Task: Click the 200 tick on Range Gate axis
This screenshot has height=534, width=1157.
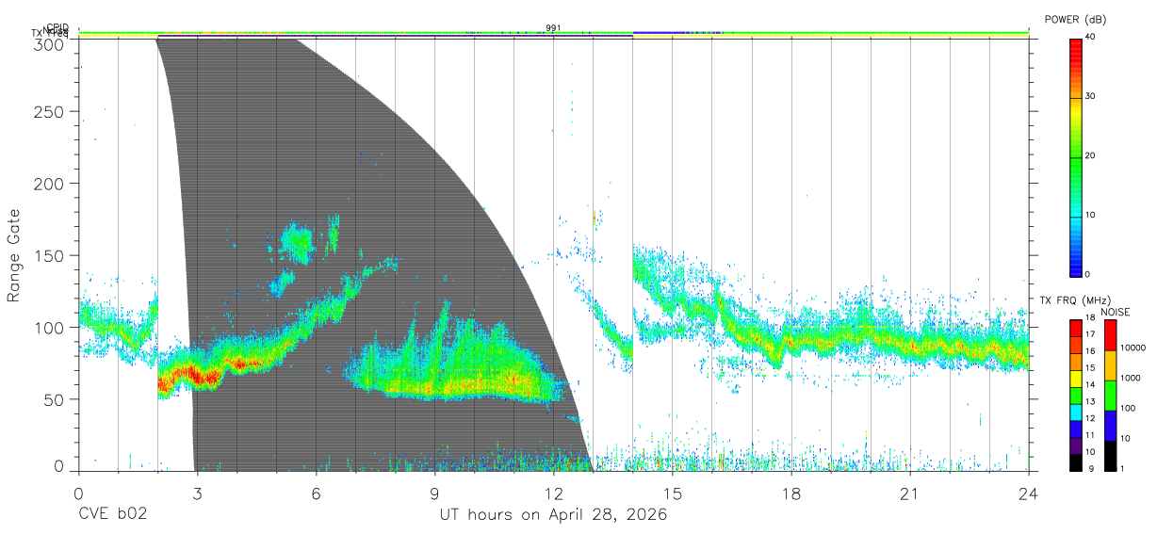Action: point(49,184)
